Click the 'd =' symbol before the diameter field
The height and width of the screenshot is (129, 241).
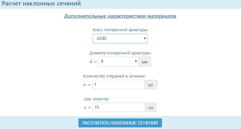point(93,61)
